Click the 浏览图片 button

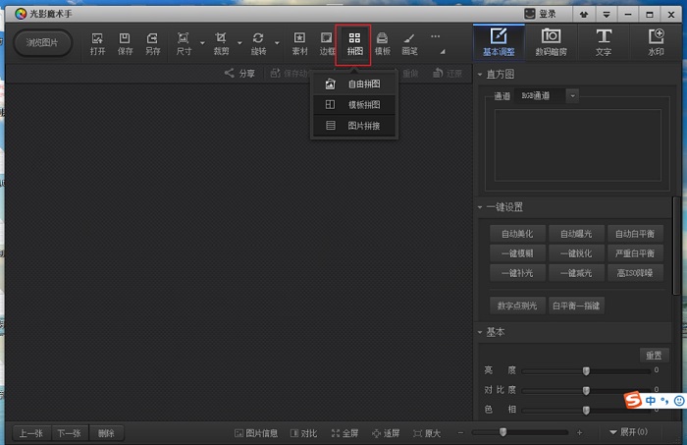tap(42, 42)
